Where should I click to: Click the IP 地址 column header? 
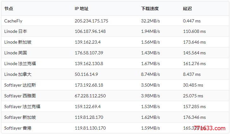click(82, 9)
